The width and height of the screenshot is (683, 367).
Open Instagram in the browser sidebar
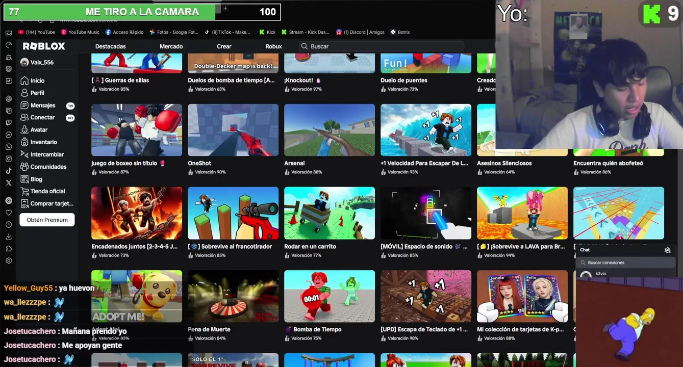point(9,159)
